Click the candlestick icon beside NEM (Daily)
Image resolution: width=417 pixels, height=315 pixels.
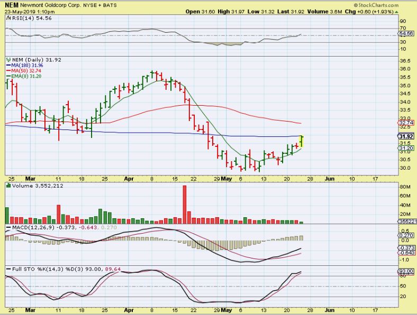coord(8,60)
